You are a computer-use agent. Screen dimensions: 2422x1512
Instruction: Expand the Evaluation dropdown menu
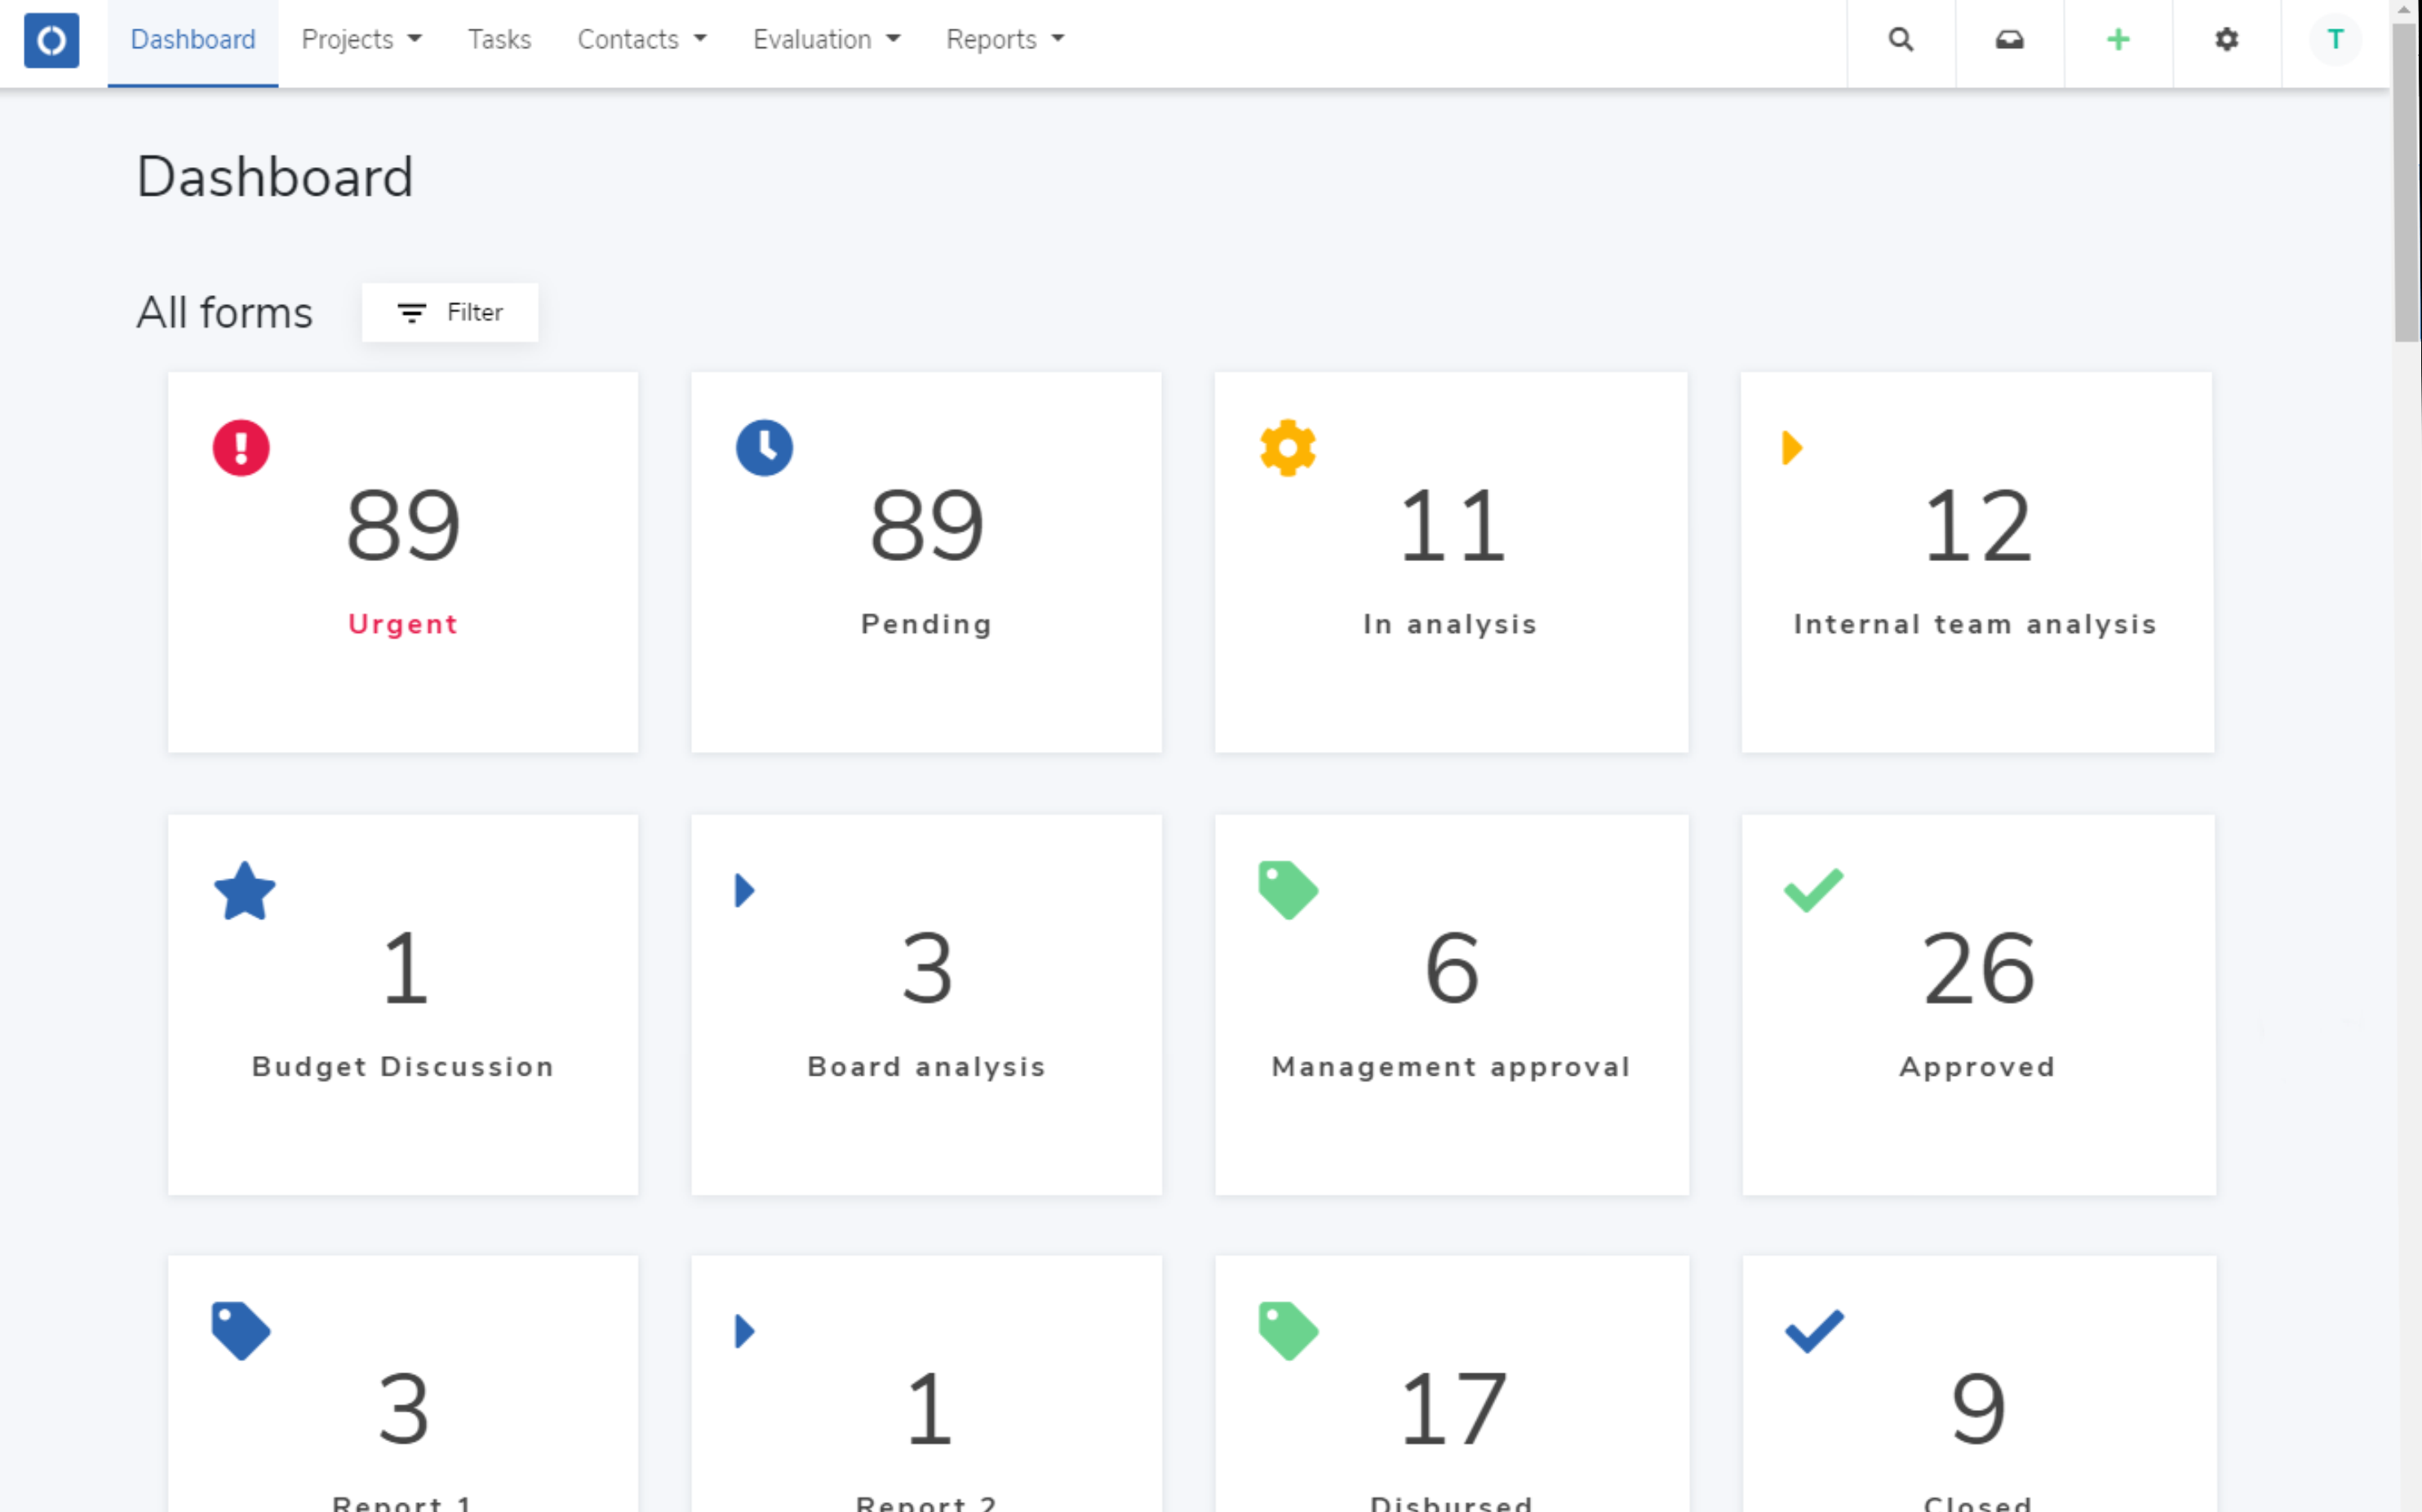tap(827, 40)
